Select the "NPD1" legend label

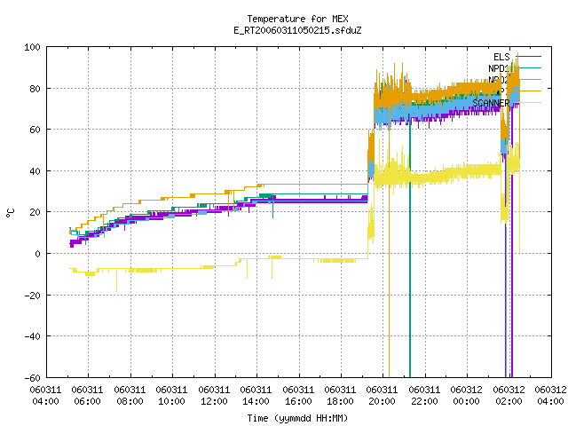499,68
